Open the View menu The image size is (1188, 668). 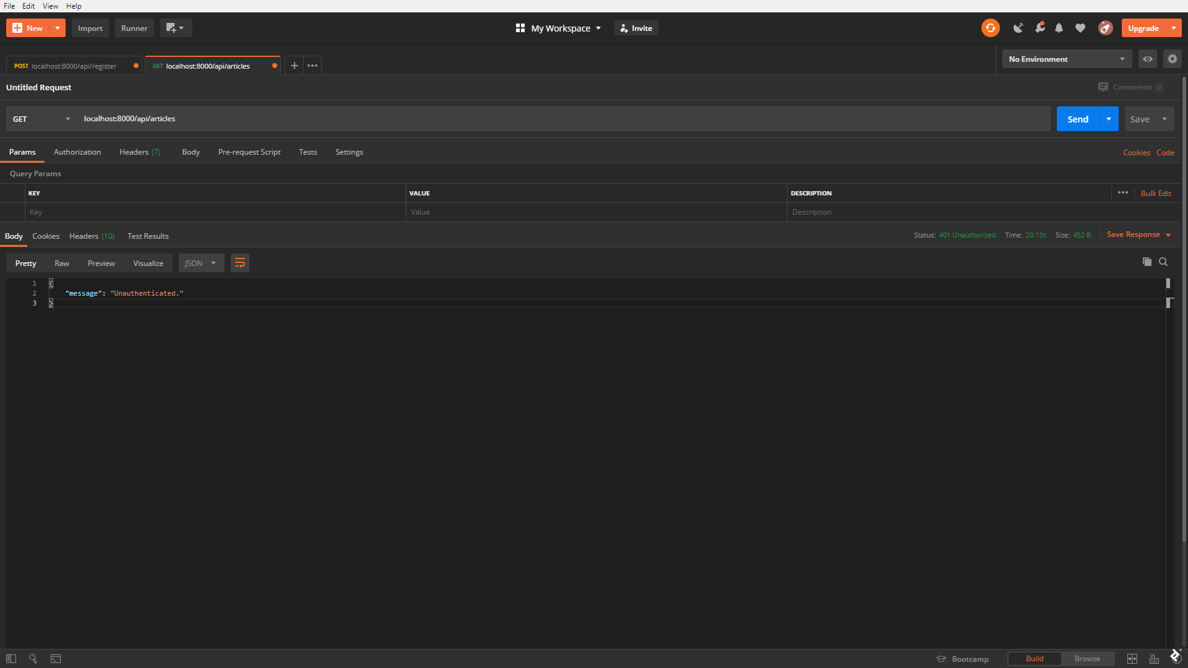click(50, 6)
